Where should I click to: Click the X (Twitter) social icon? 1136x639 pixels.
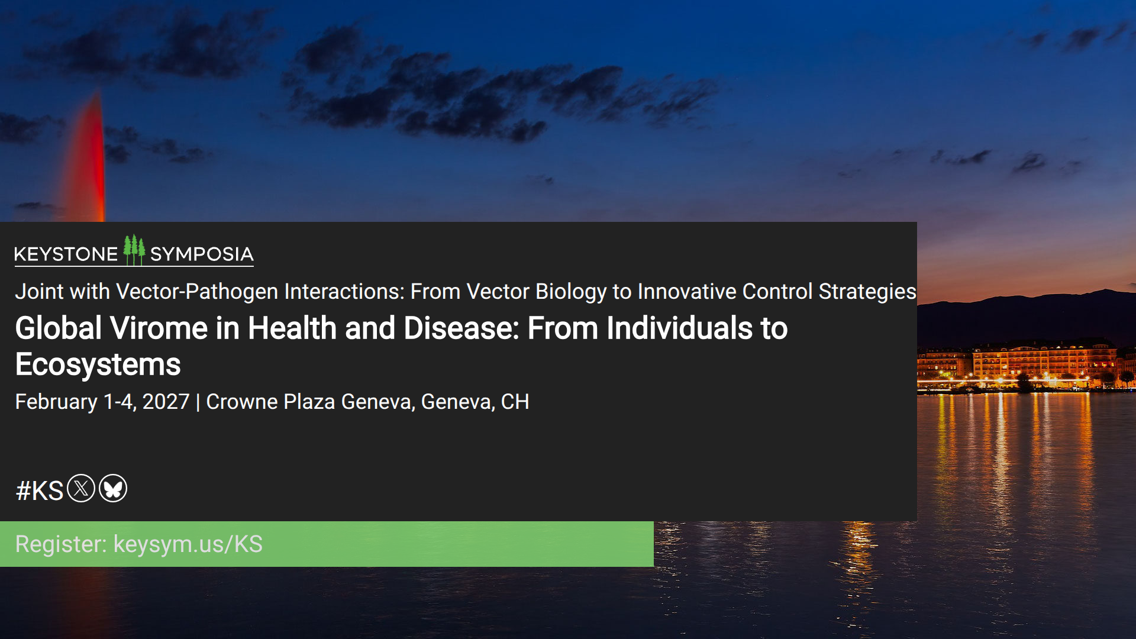click(81, 489)
